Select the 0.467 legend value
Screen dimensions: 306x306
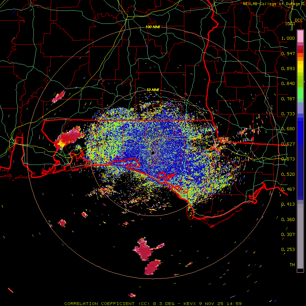click(288, 189)
